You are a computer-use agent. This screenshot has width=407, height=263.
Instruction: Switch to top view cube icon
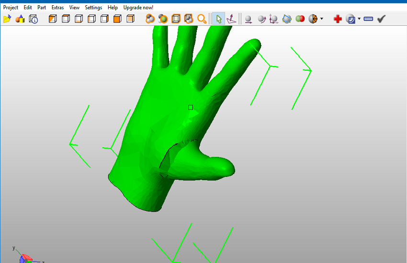pos(66,19)
